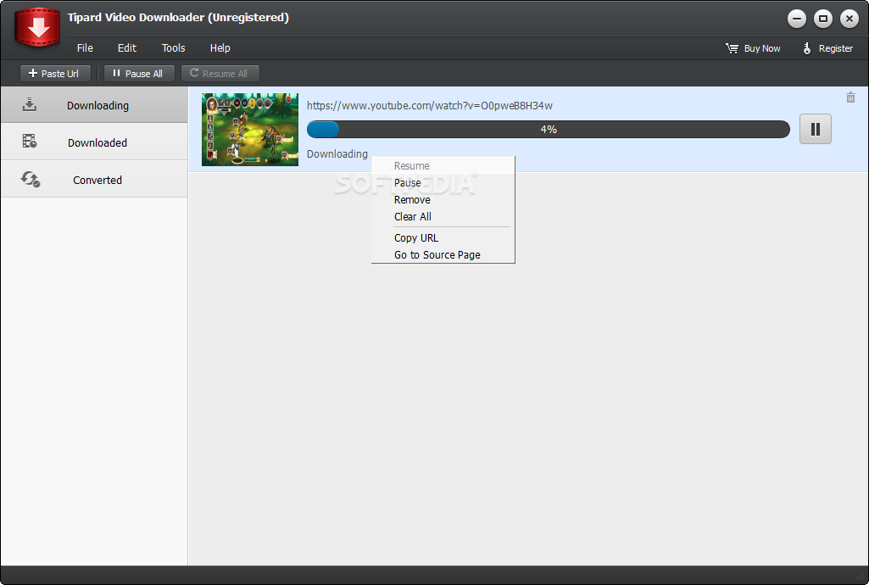Click the Downloading status text under progress bar
This screenshot has height=585, width=869.
click(x=337, y=154)
